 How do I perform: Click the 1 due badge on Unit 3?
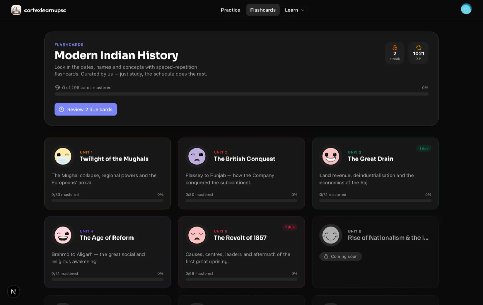[x=424, y=148]
